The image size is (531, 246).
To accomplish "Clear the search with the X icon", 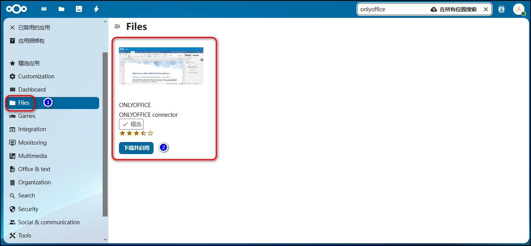I will pyautogui.click(x=486, y=9).
